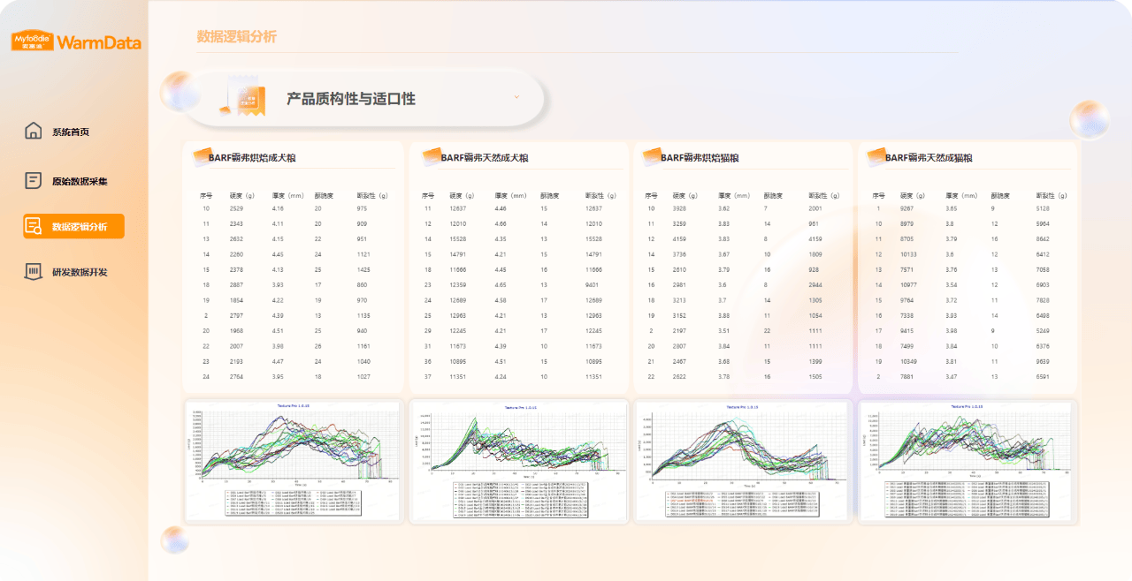The image size is (1132, 581).
Task: View the texture chart under BARF丽弗天然成猫粮
Action: (968, 461)
